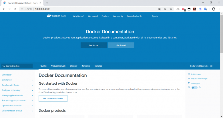Screen dimensions: 223x118
Task: Click the sun day-mode icon
Action: pos(189,88)
